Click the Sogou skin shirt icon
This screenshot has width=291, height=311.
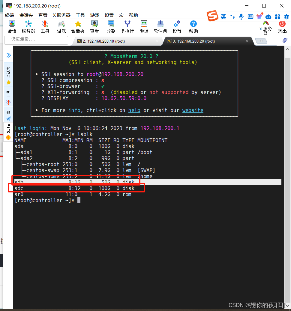(x=259, y=16)
